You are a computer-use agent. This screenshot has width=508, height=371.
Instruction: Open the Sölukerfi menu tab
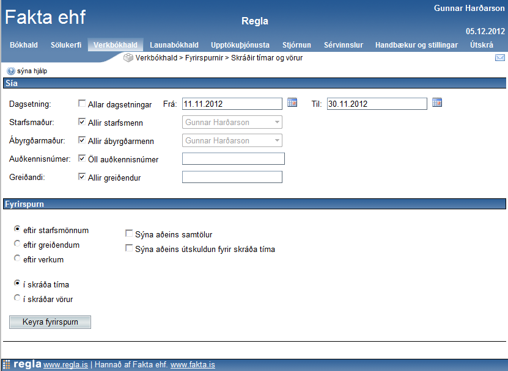click(66, 45)
